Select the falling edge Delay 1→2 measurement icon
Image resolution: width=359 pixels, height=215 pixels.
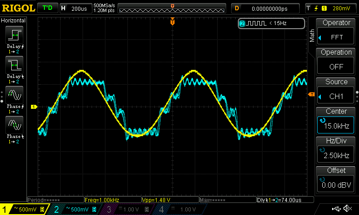pyautogui.click(x=14, y=65)
